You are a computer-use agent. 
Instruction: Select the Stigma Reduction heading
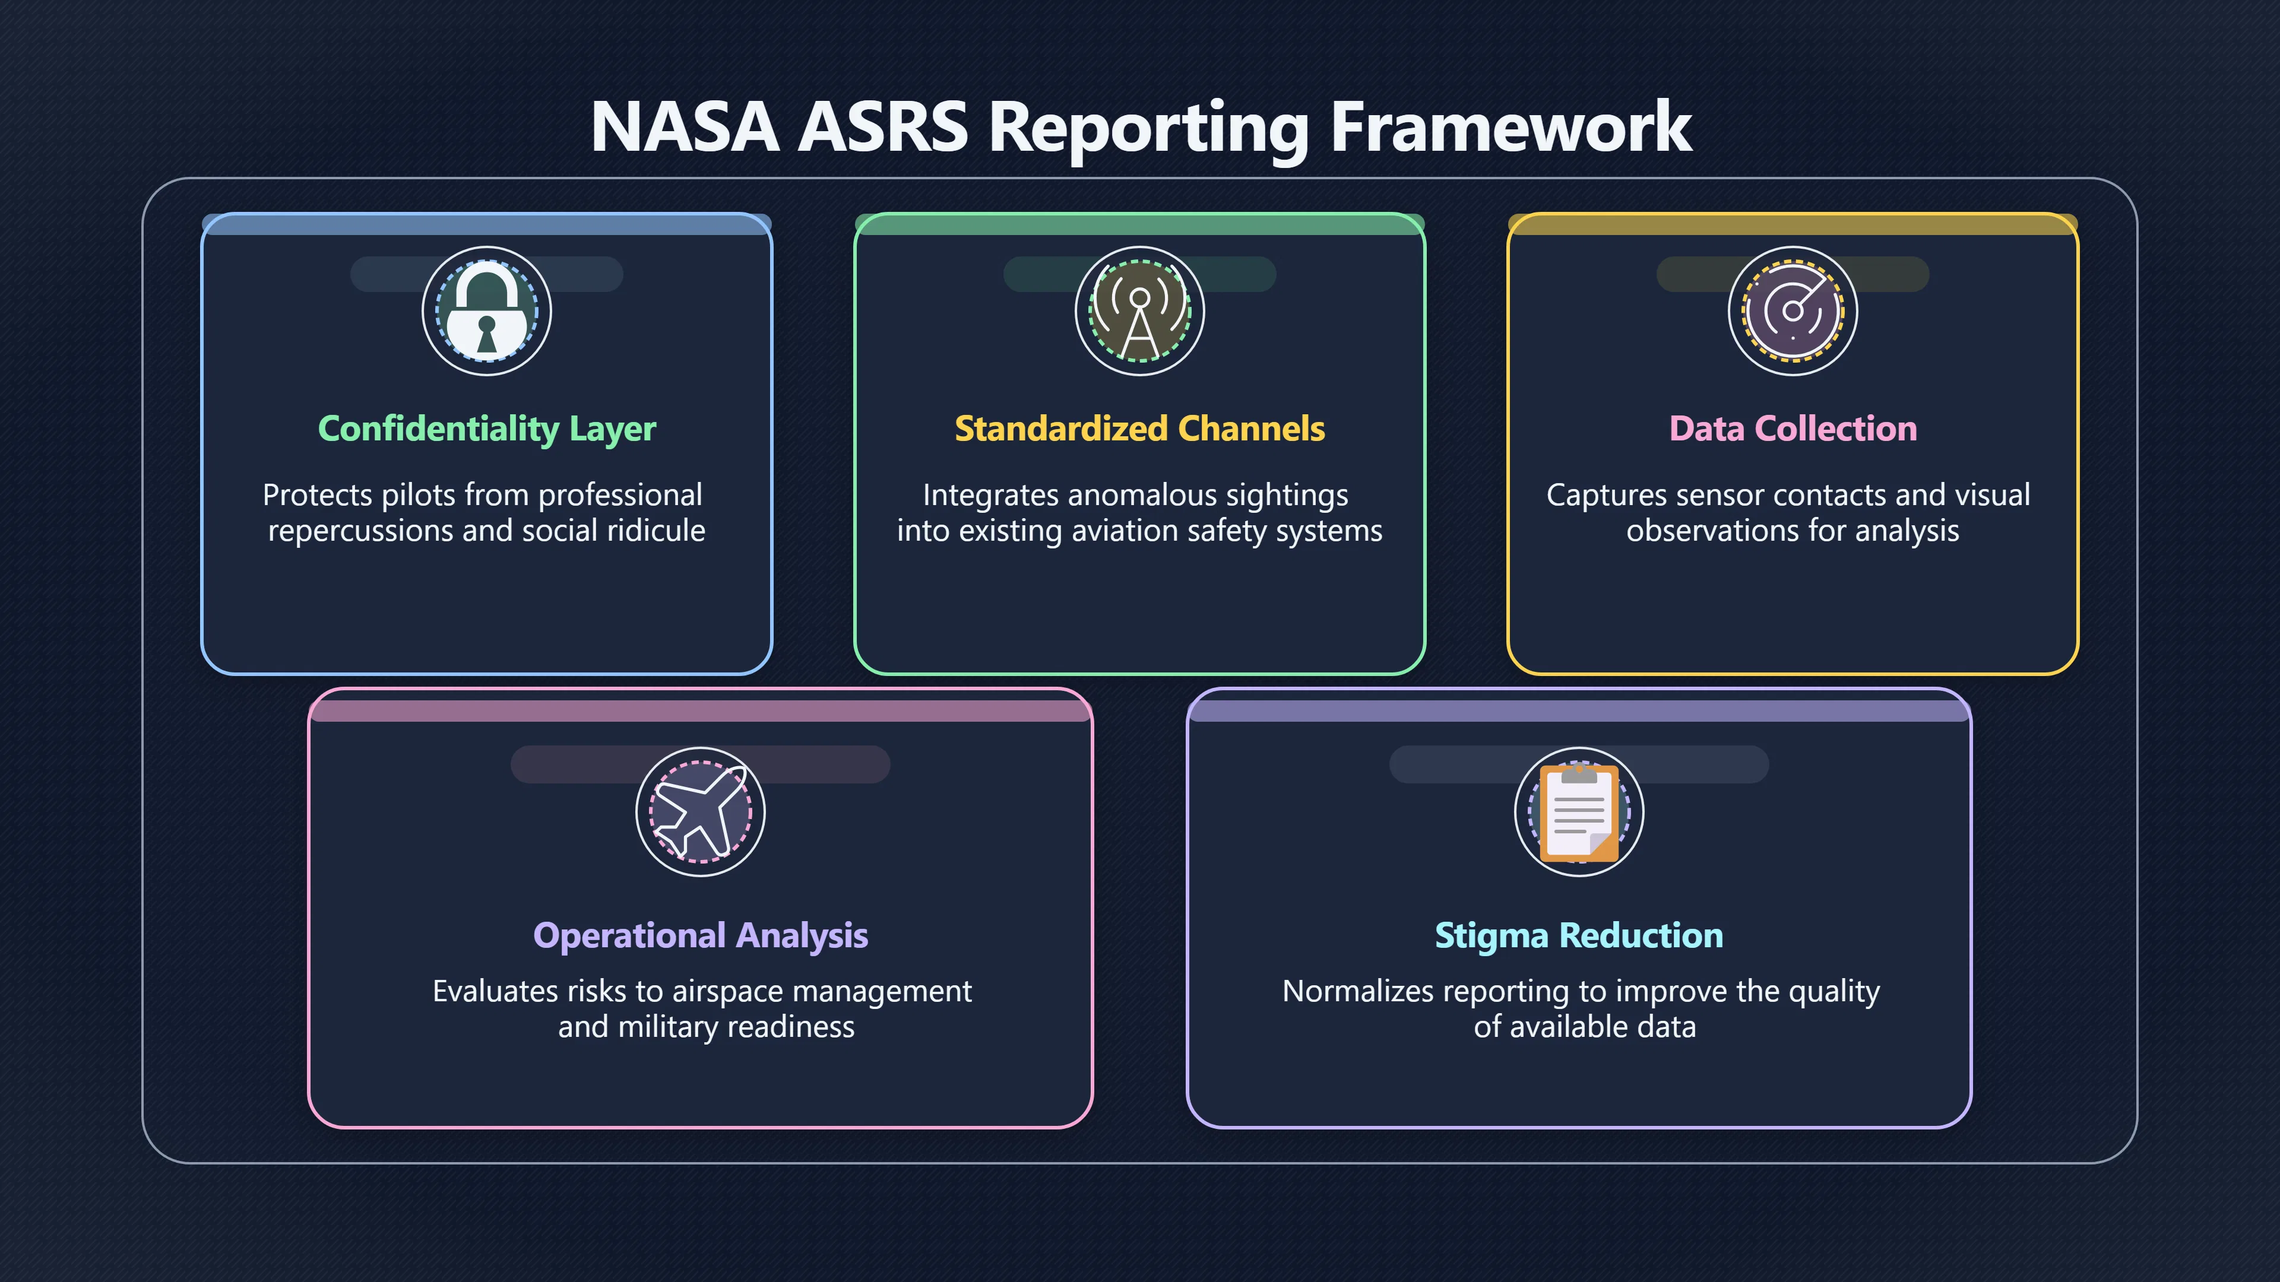[x=1579, y=936]
